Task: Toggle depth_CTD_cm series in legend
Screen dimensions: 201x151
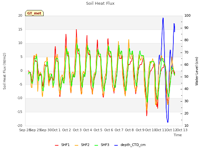Action: pos(130,145)
